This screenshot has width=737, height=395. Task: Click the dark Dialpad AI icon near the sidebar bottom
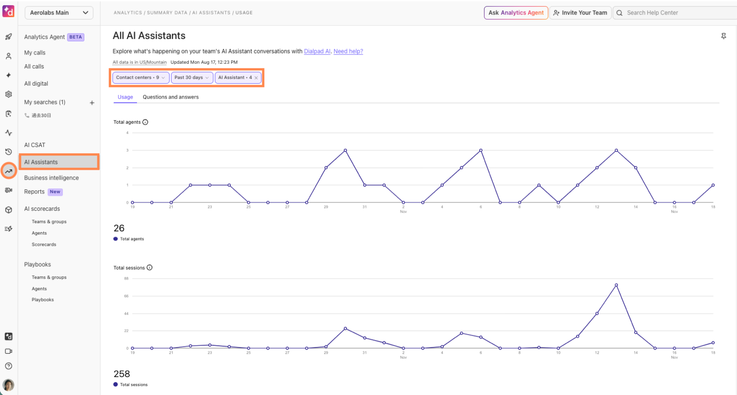(x=8, y=336)
